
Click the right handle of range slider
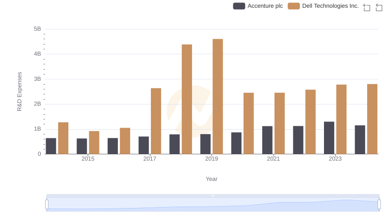point(379,205)
